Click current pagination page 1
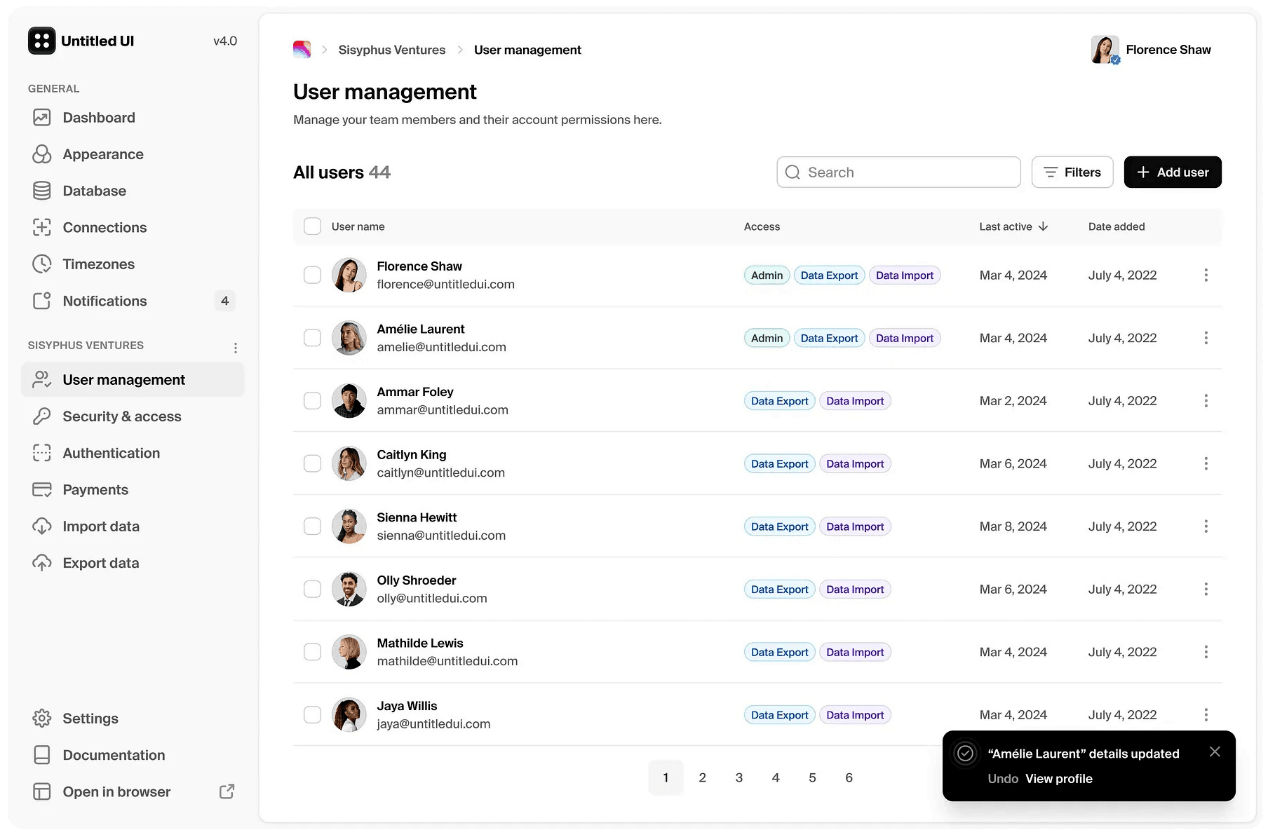Image resolution: width=1268 pixels, height=837 pixels. point(666,777)
